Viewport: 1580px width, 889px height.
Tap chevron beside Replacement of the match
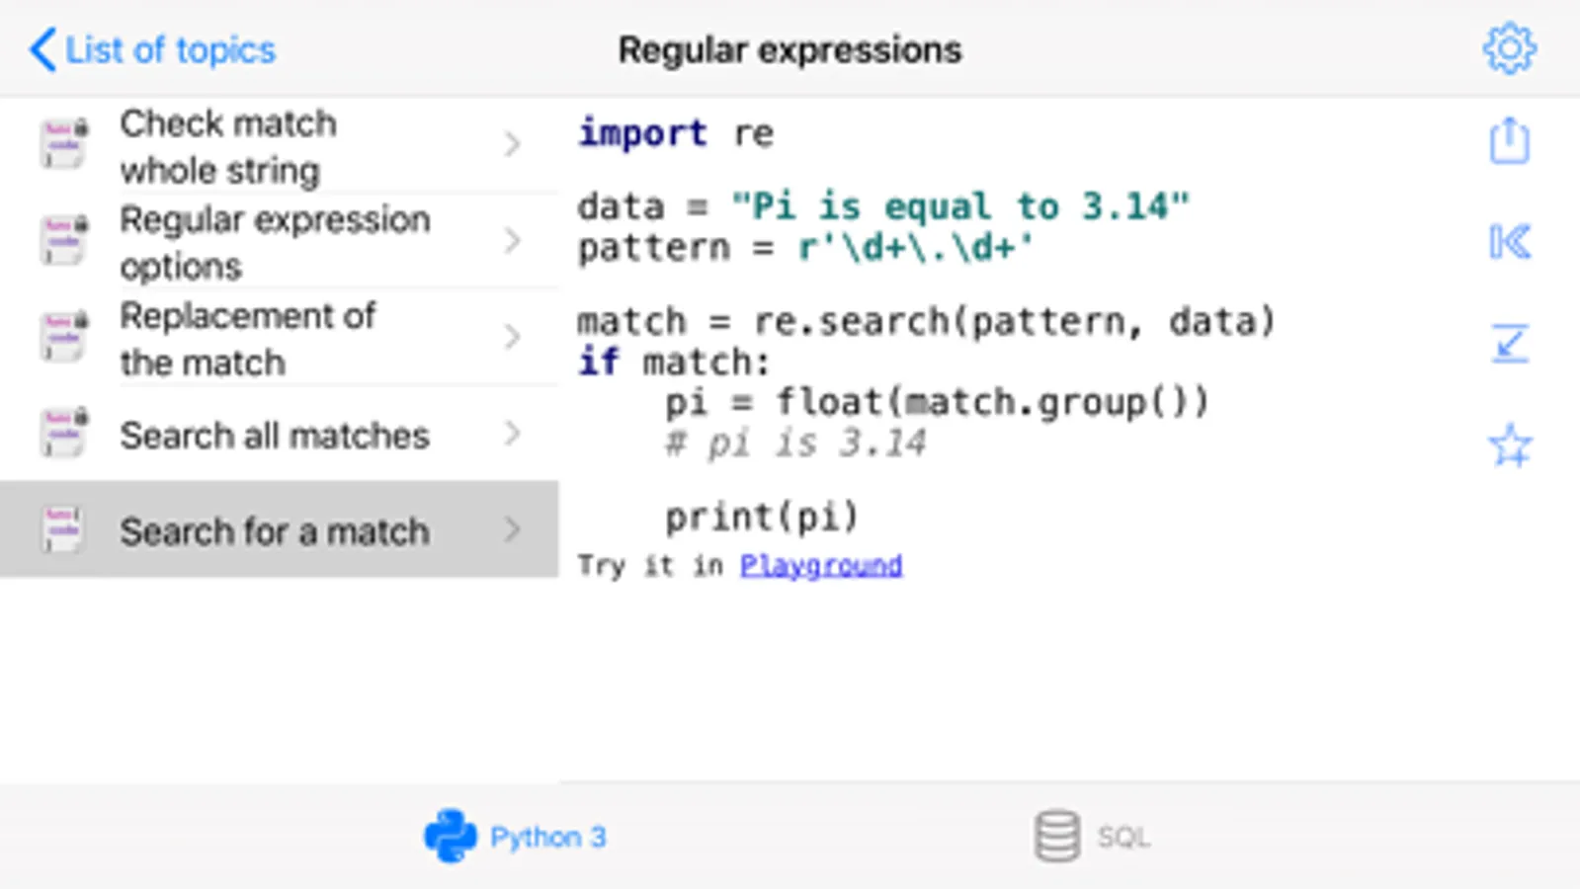512,337
